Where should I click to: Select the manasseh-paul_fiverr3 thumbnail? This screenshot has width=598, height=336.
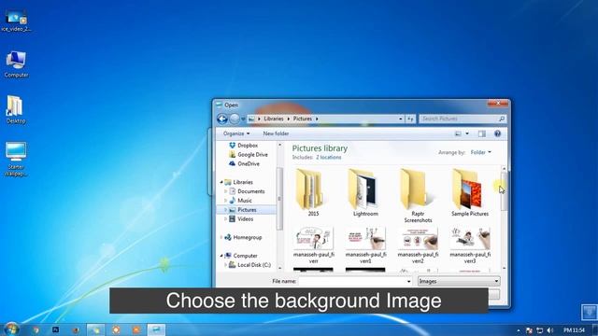pos(470,245)
